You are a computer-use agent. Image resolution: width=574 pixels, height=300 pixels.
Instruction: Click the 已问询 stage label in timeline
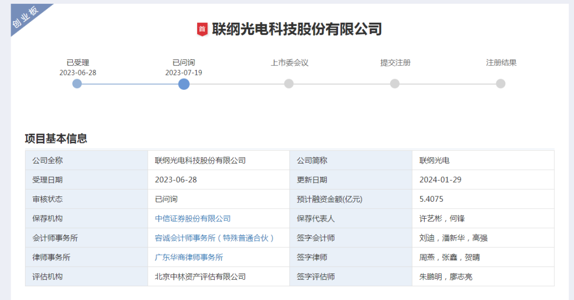tap(184, 63)
